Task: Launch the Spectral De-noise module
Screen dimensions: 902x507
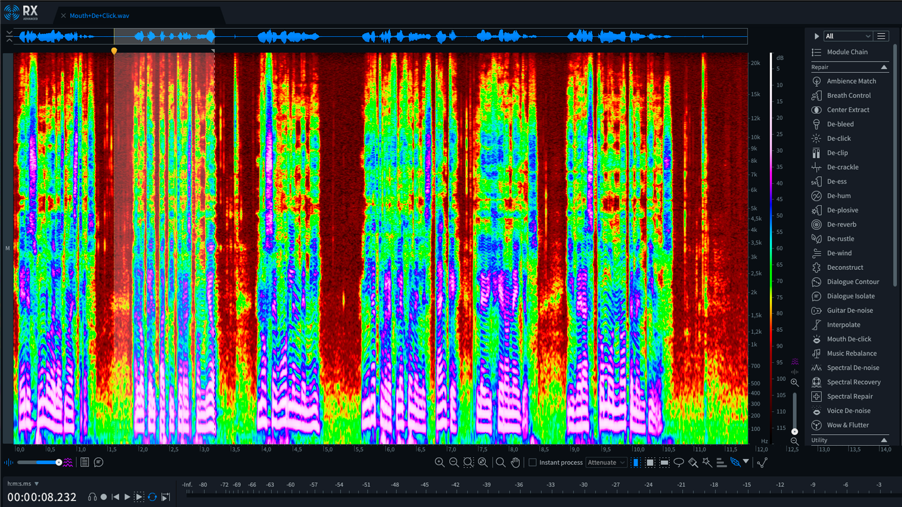Action: (x=852, y=368)
